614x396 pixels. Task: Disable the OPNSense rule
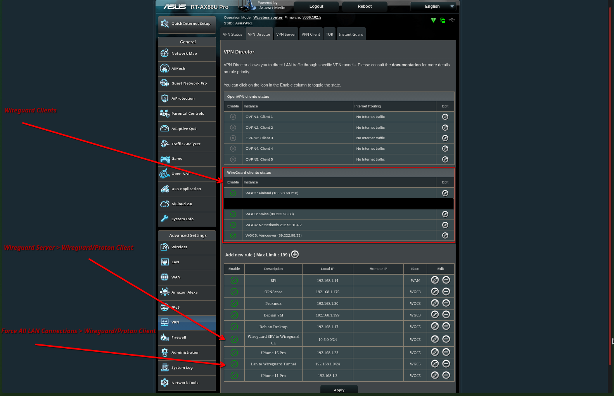click(x=234, y=292)
